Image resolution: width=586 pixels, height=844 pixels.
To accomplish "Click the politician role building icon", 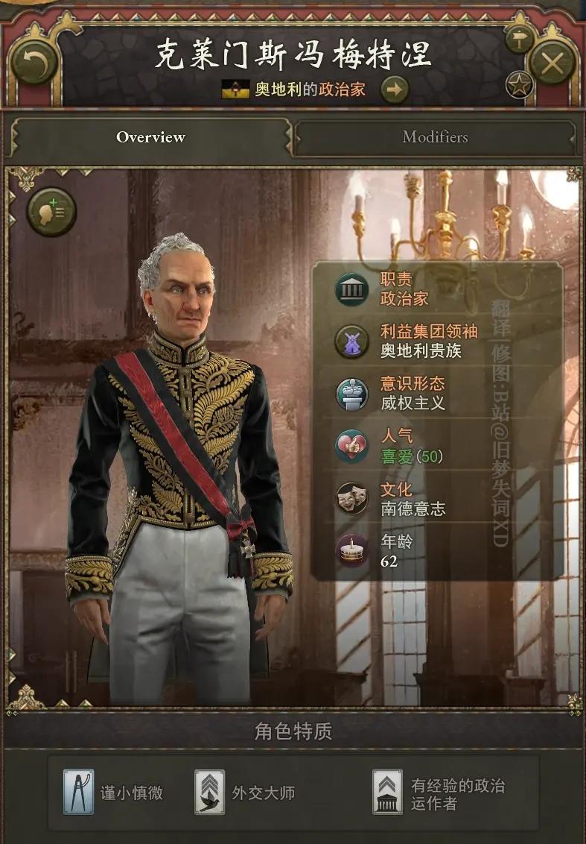I will 351,289.
